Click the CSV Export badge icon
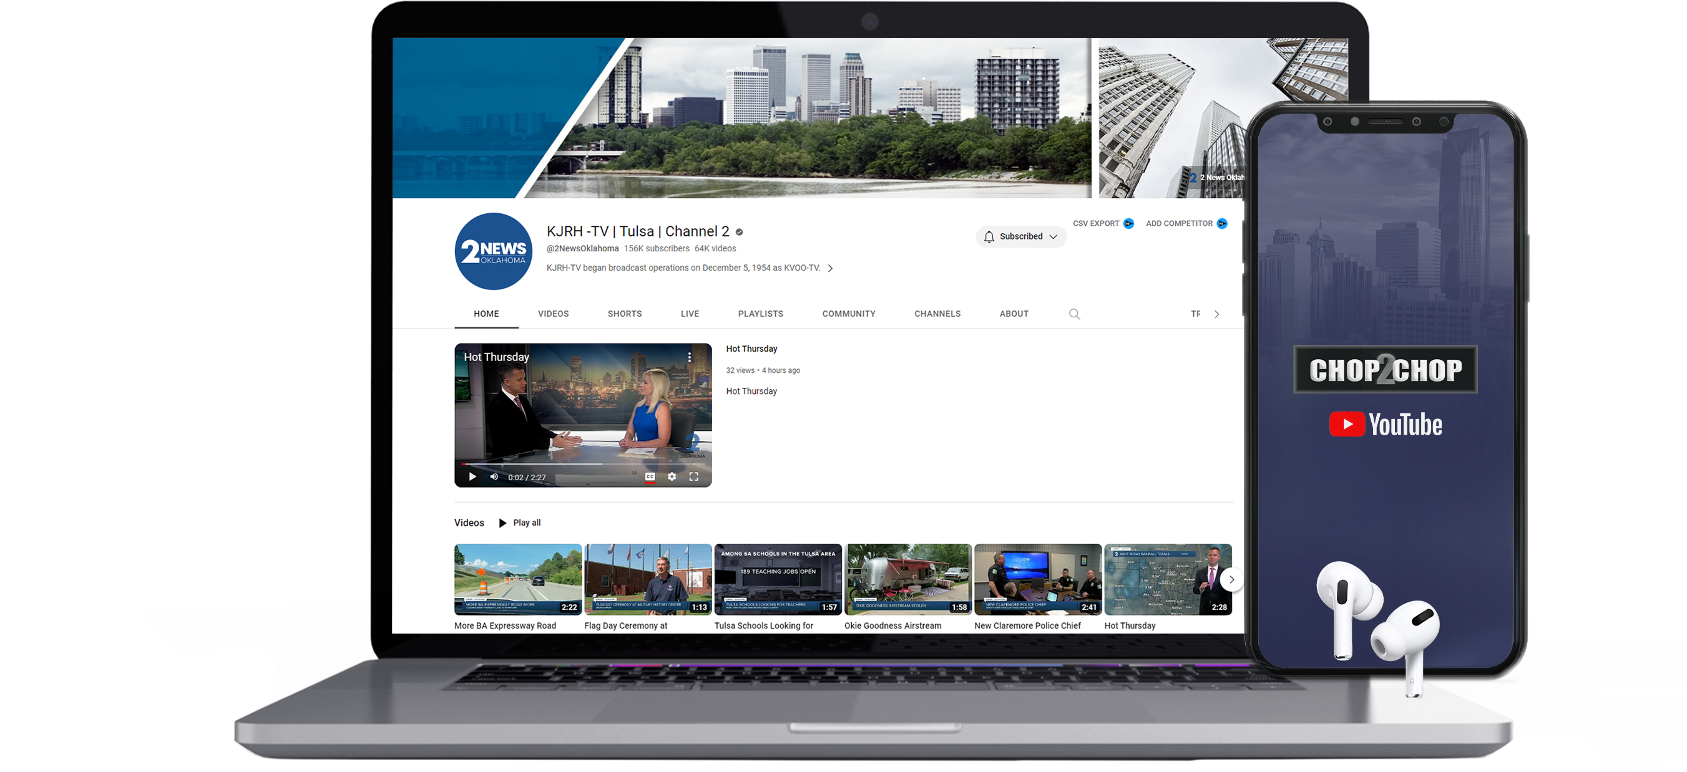 point(1128,224)
